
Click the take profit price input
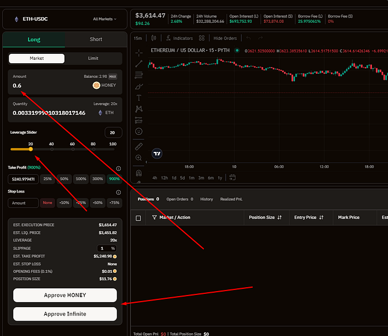(23, 179)
